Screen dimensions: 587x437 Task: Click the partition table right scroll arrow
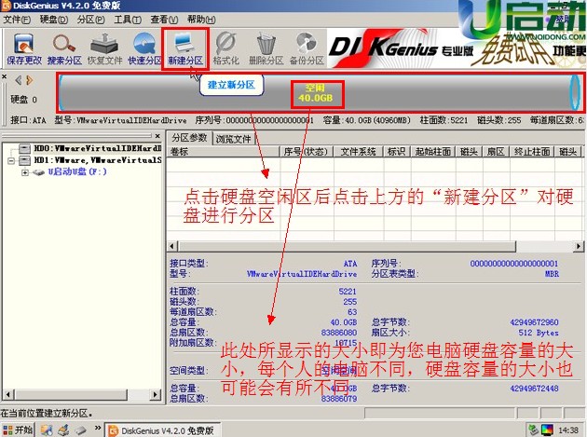579,246
